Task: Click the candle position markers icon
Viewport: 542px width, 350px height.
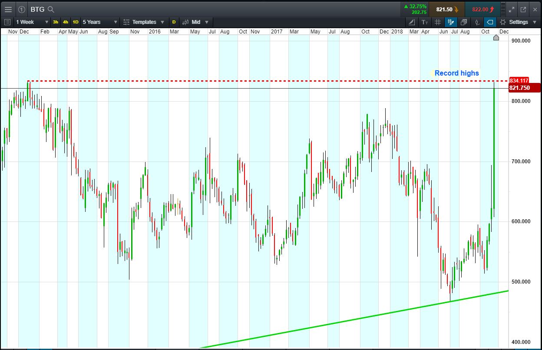Action: pos(477,22)
